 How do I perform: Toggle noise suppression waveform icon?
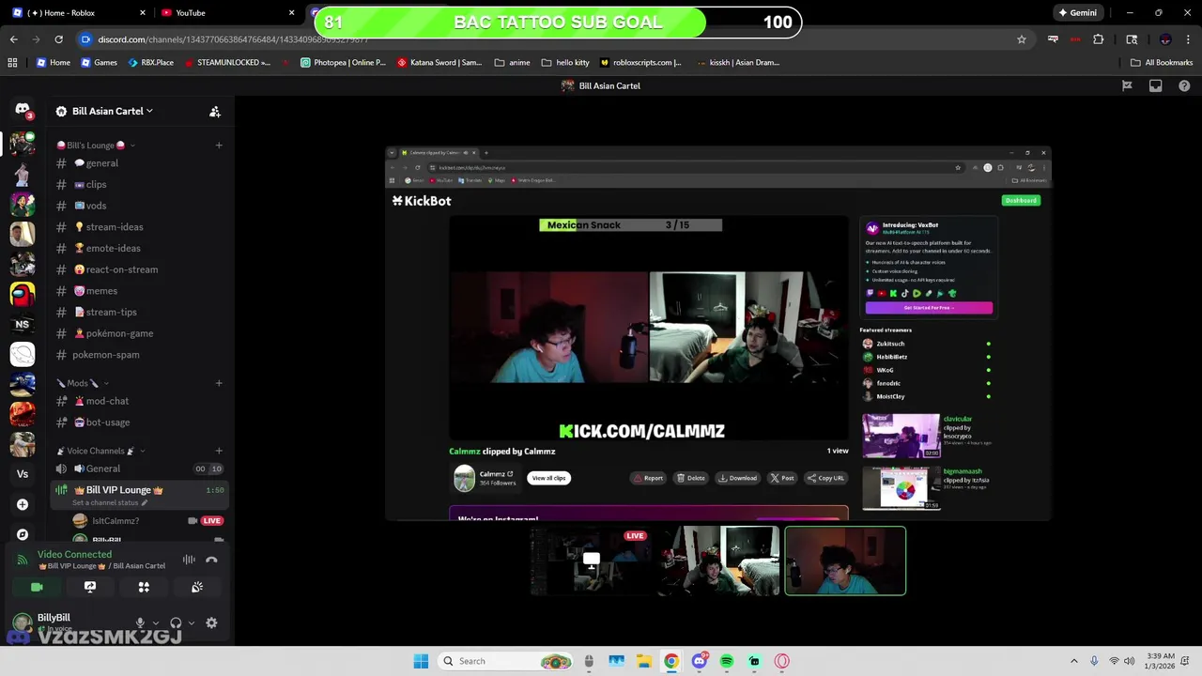click(x=189, y=560)
